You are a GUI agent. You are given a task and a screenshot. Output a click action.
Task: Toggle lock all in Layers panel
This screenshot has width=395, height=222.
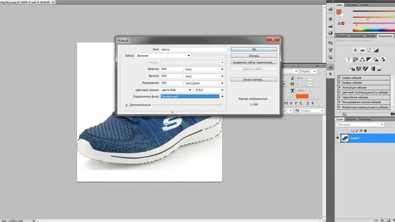click(x=365, y=131)
